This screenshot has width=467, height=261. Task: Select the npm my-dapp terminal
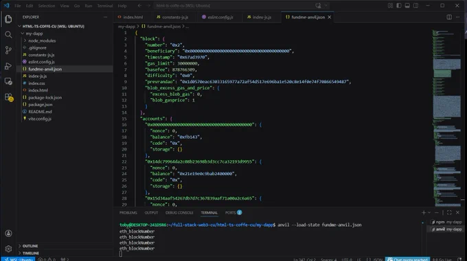tap(446, 222)
